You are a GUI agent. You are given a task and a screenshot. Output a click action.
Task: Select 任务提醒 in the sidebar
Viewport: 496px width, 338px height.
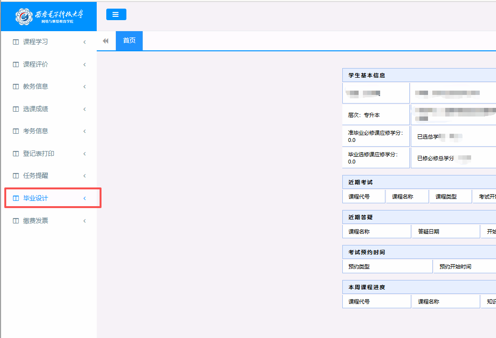[35, 176]
